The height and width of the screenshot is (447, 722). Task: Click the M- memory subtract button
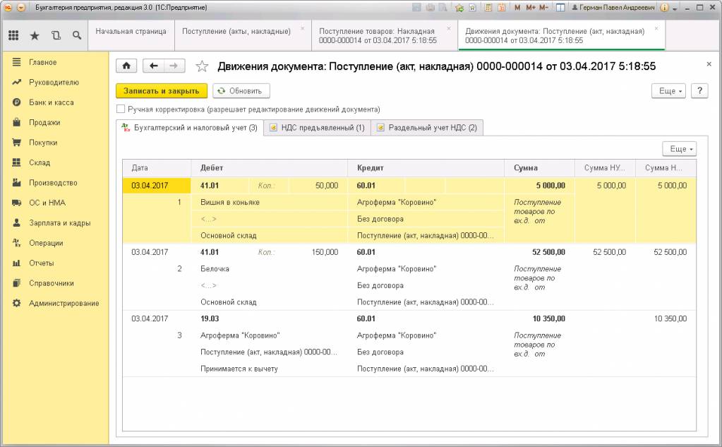tap(543, 8)
